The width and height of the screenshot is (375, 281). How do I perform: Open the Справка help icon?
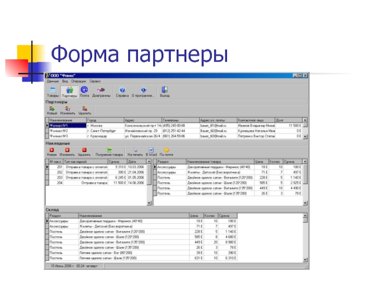coord(122,92)
